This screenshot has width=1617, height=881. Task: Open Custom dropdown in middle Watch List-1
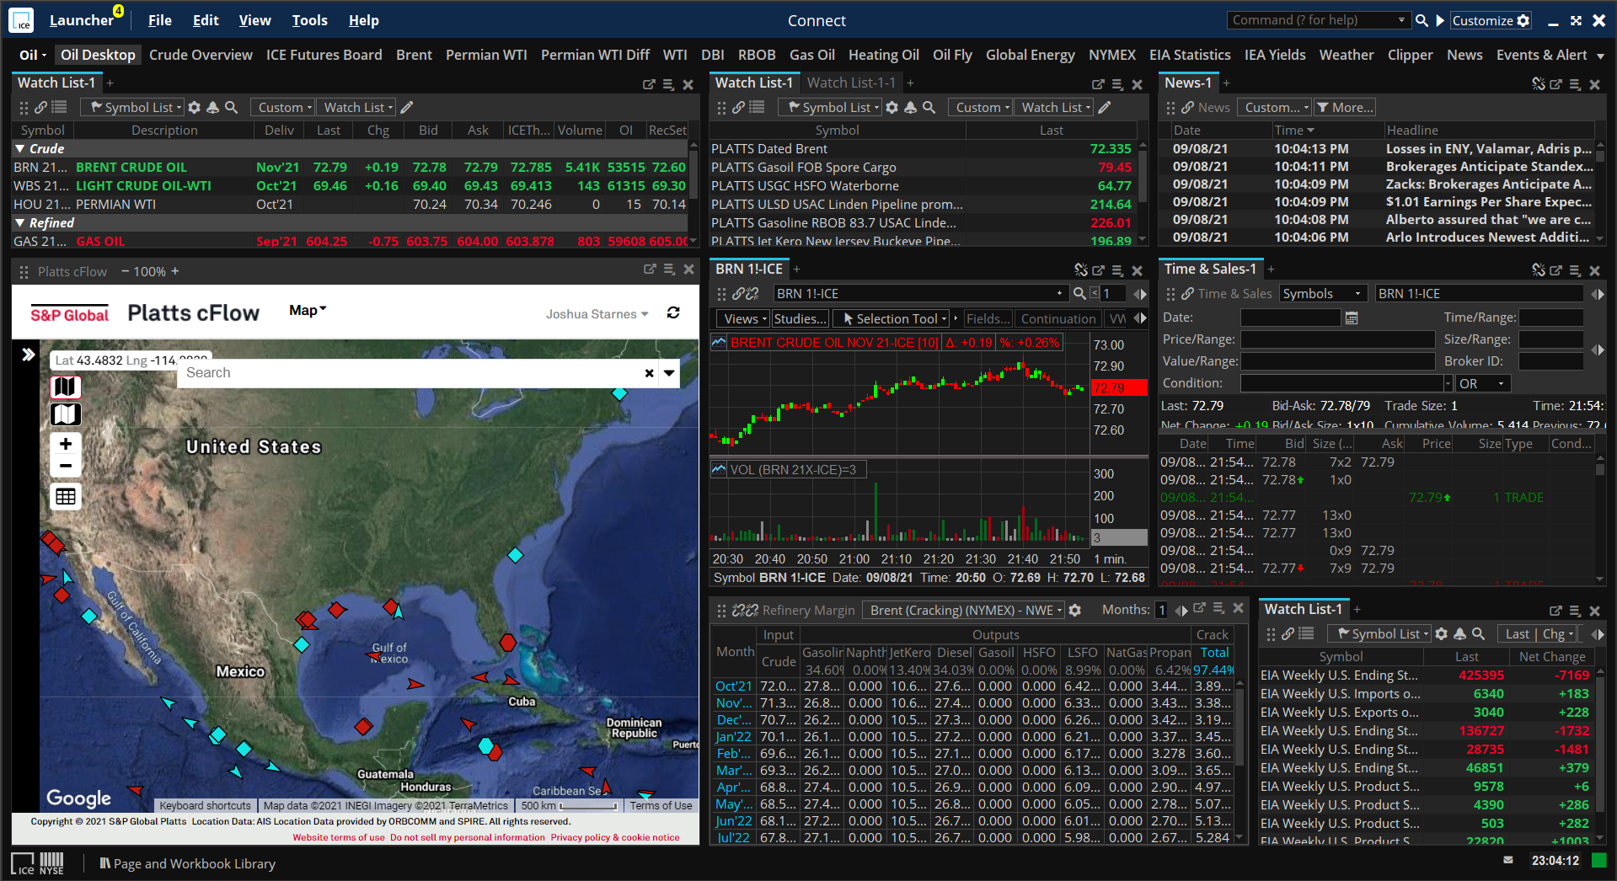point(980,107)
